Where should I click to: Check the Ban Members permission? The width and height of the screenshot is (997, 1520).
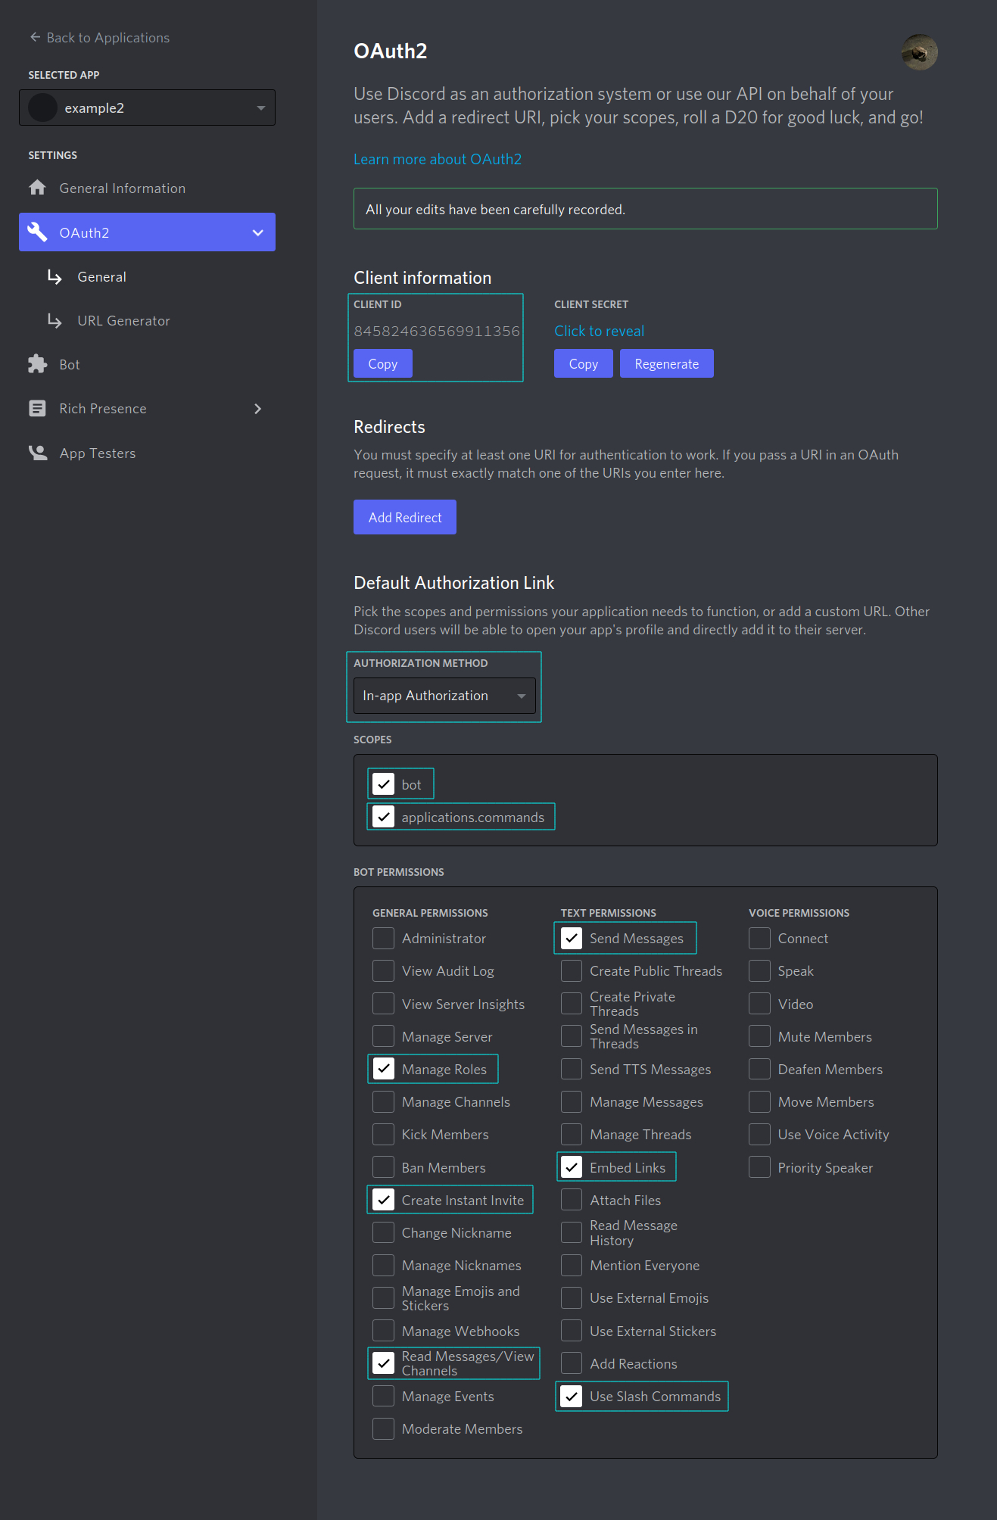pyautogui.click(x=384, y=1167)
